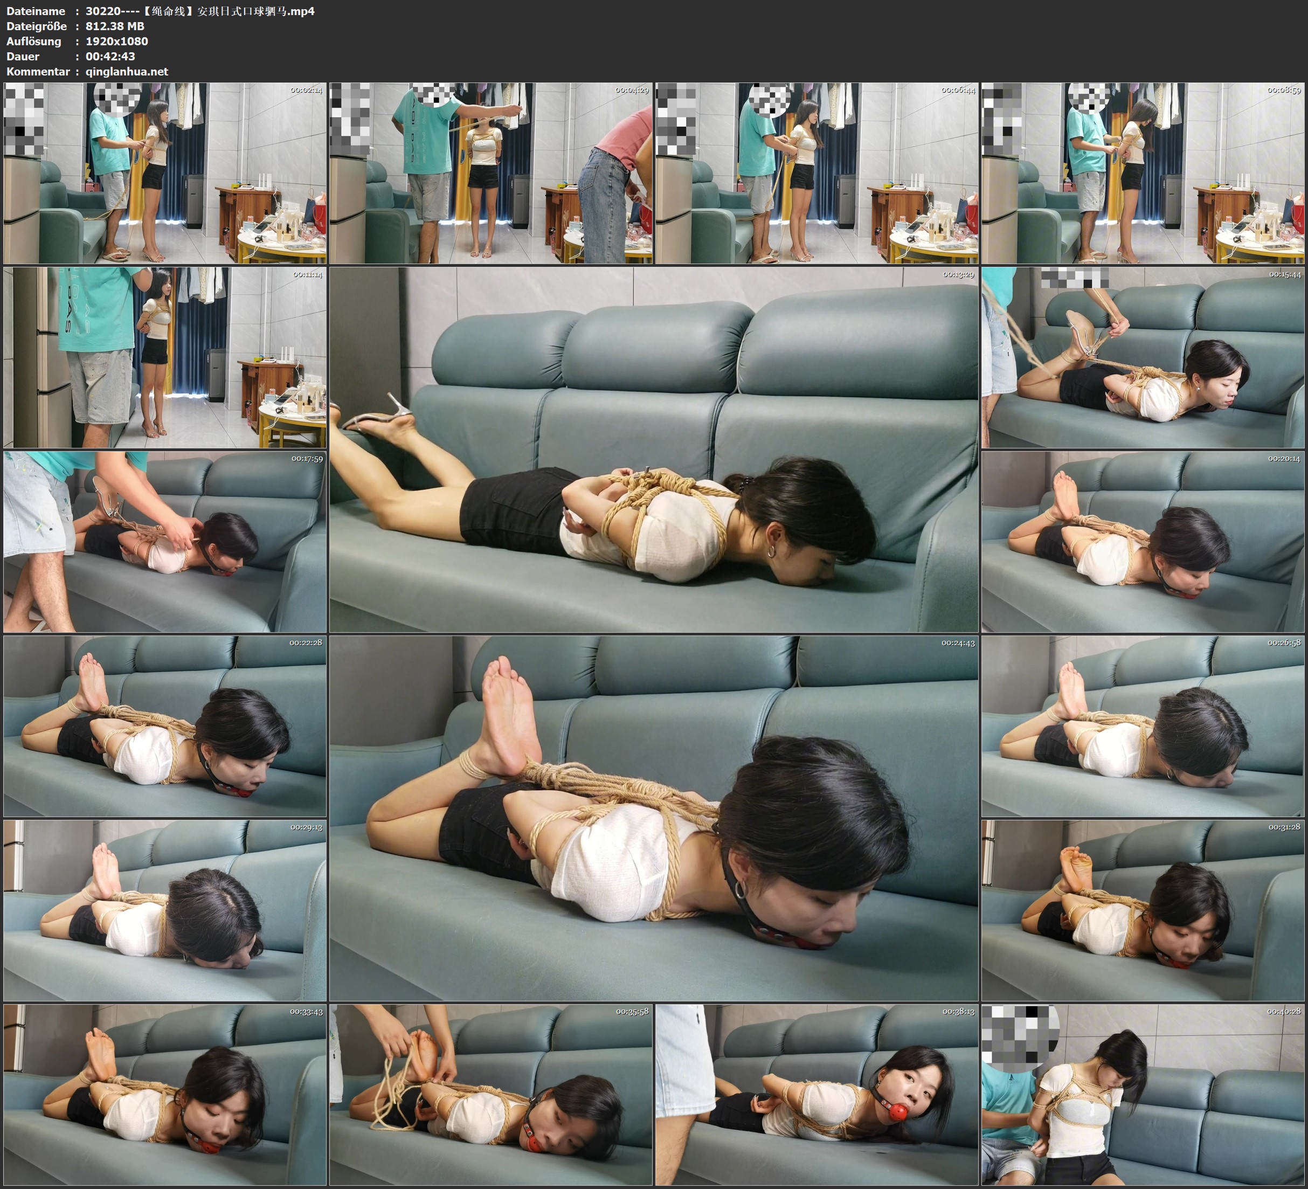
Task: Select the frame at 00:17:59
Action: [x=165, y=541]
